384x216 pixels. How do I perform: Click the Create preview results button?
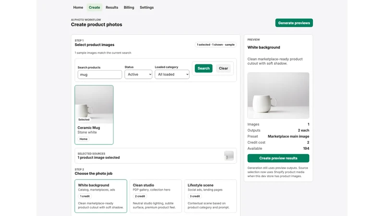coord(278,158)
